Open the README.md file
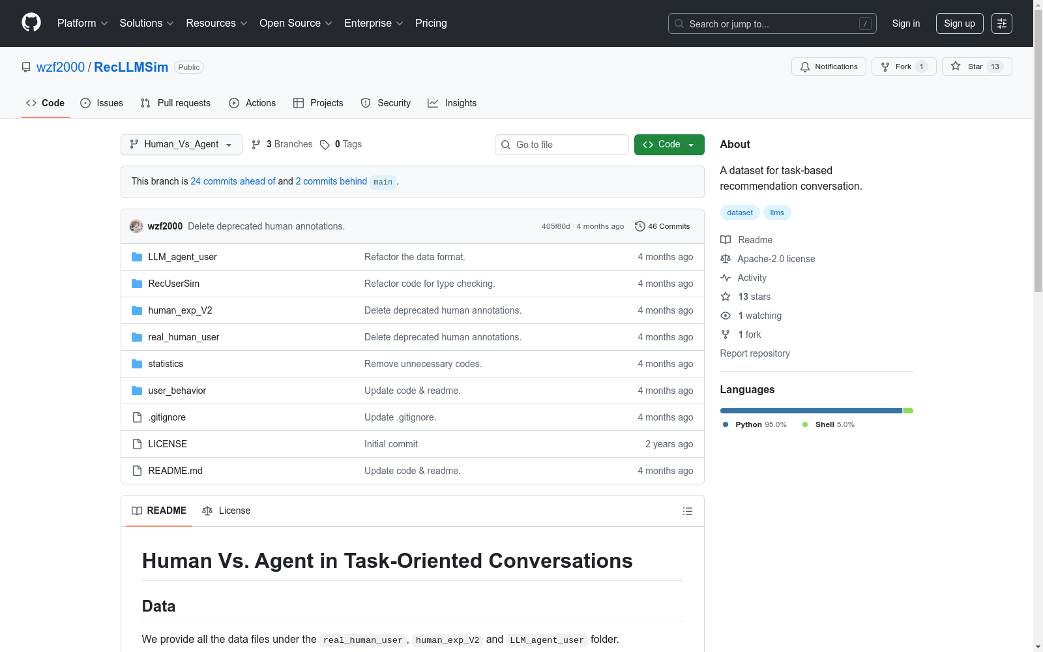 (x=175, y=471)
